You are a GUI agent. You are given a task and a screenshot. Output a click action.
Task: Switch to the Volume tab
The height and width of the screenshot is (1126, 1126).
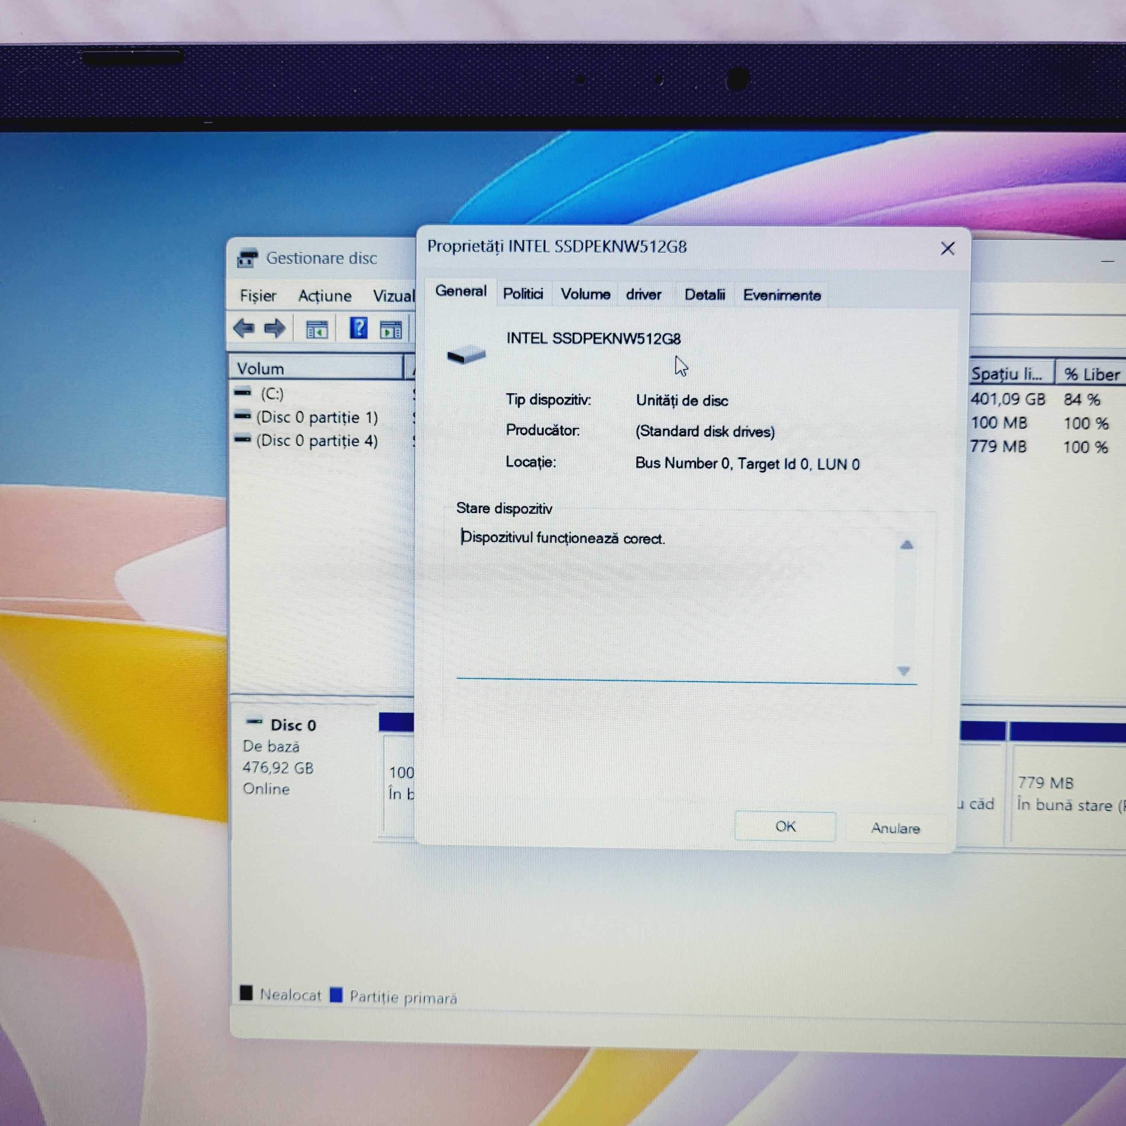coord(585,294)
